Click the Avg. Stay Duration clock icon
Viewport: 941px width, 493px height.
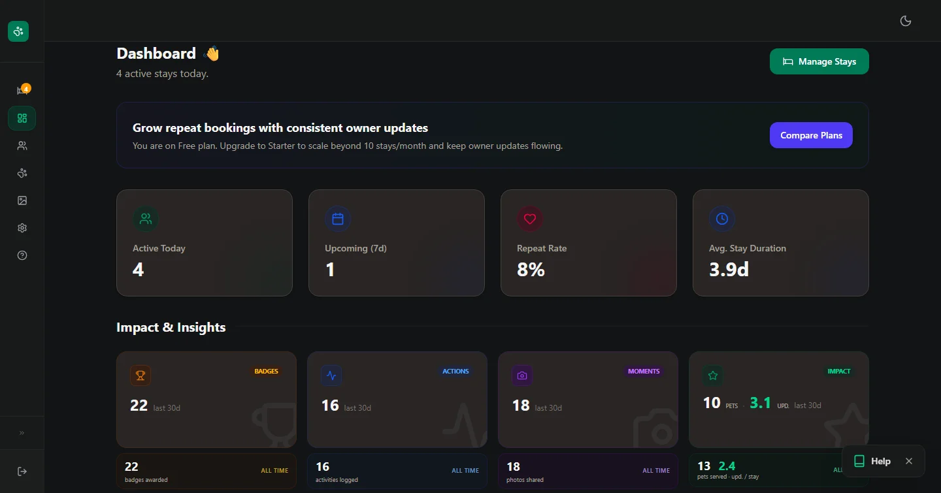pyautogui.click(x=722, y=219)
